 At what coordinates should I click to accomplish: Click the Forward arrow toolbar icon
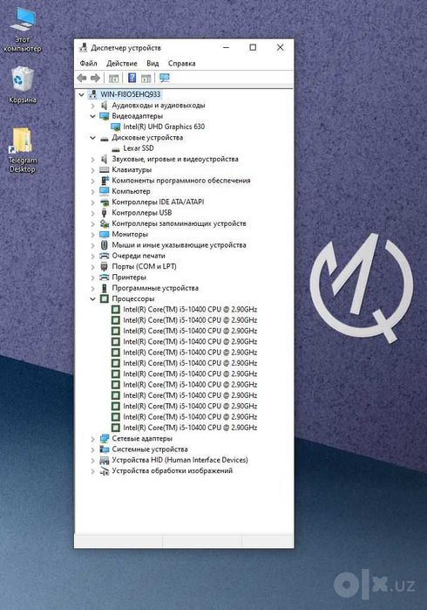click(95, 78)
